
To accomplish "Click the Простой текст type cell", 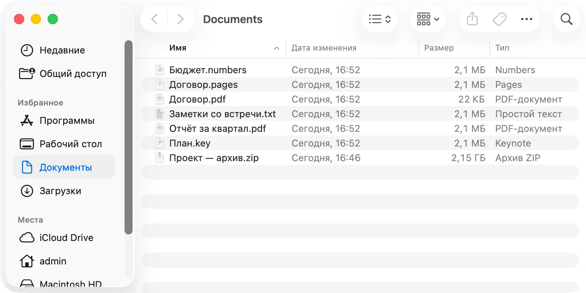I will pyautogui.click(x=528, y=114).
